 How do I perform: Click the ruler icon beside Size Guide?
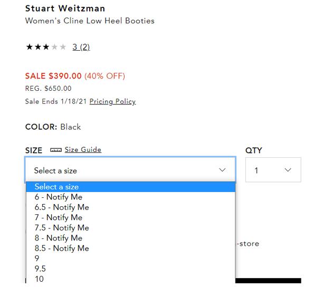tap(55, 150)
